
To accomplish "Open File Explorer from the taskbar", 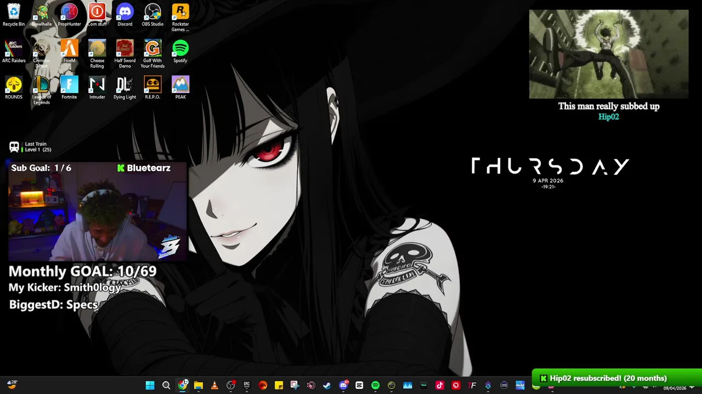I will point(199,385).
